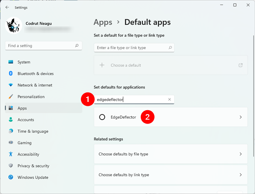The image size is (255, 194).
Task: Click the plus icon beside Choose a default
Action: tap(102, 65)
